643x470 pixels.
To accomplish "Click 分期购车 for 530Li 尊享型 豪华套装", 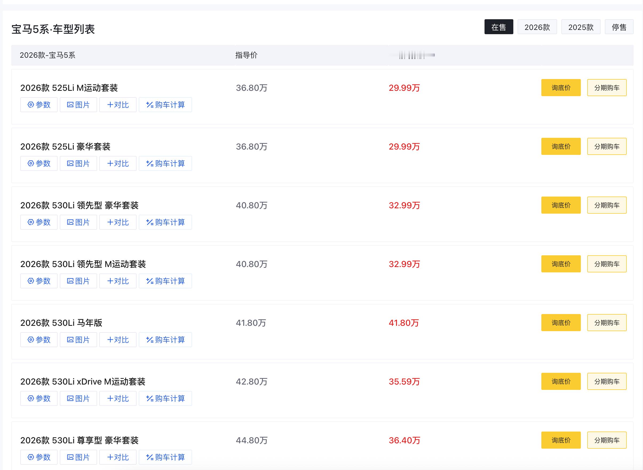I will pyautogui.click(x=607, y=440).
